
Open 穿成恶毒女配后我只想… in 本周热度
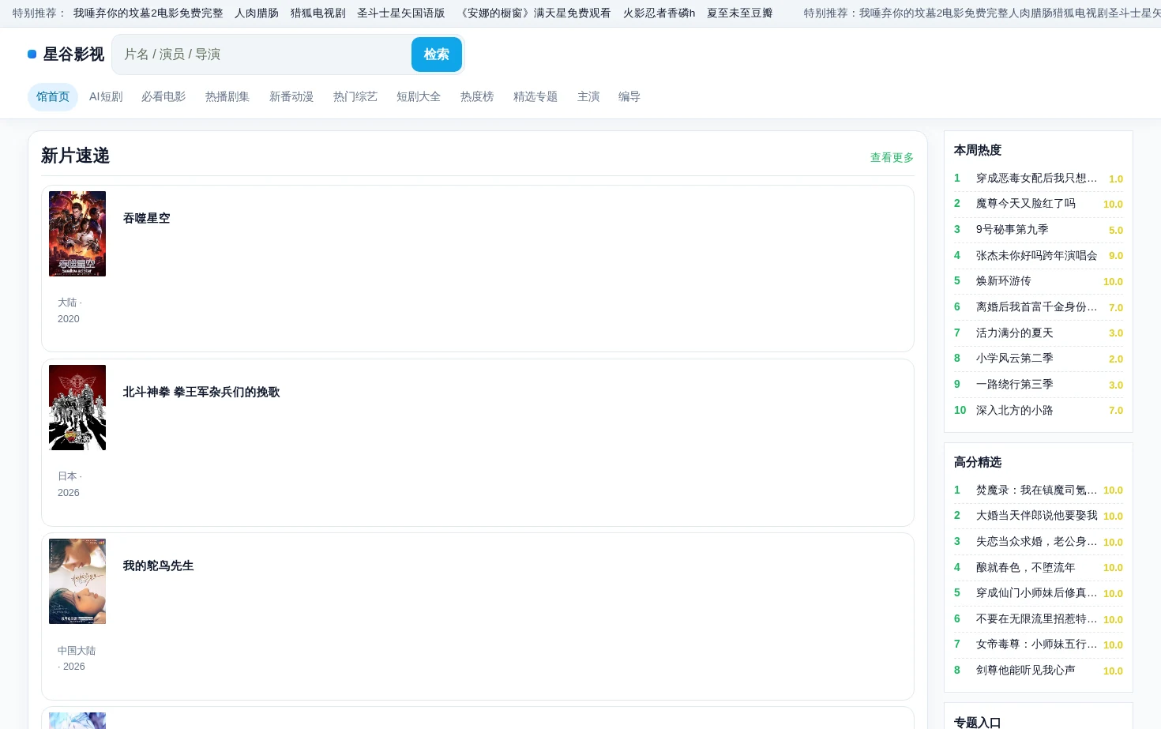click(1039, 178)
